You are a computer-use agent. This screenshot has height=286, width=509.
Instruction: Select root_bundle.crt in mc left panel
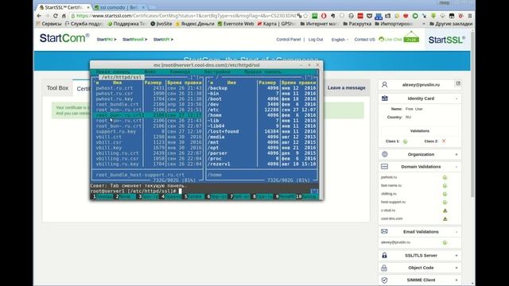coord(117,104)
